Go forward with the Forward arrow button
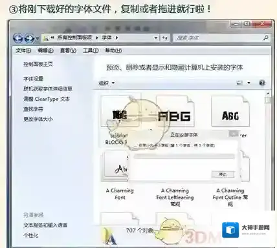This screenshot has height=248, width=277. [29, 38]
